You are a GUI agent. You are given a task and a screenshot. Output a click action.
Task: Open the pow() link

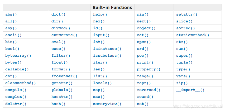(143, 56)
